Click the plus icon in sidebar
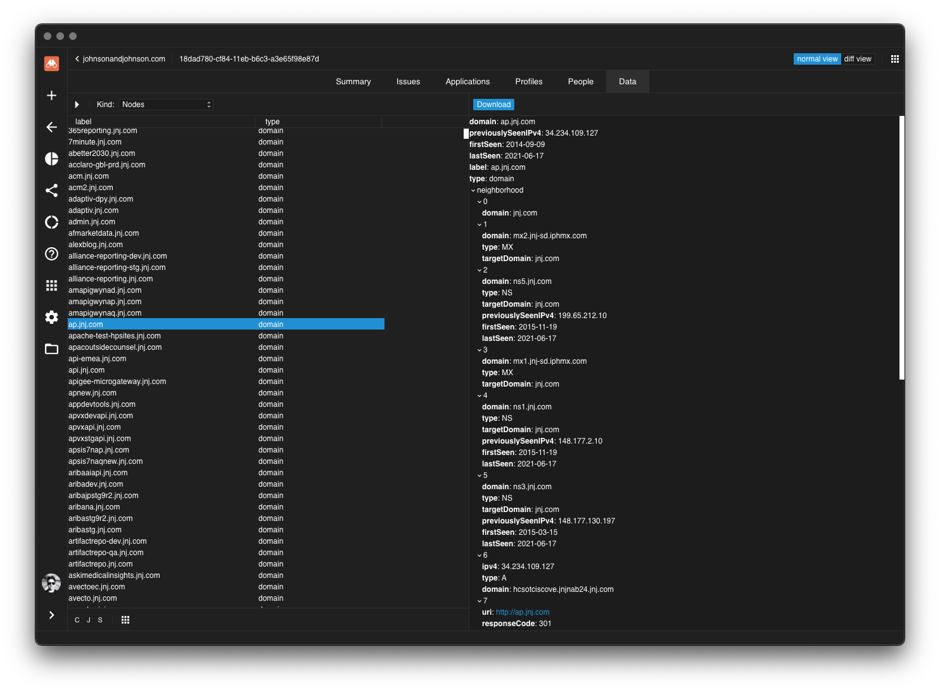Viewport: 940px width, 692px height. point(52,95)
